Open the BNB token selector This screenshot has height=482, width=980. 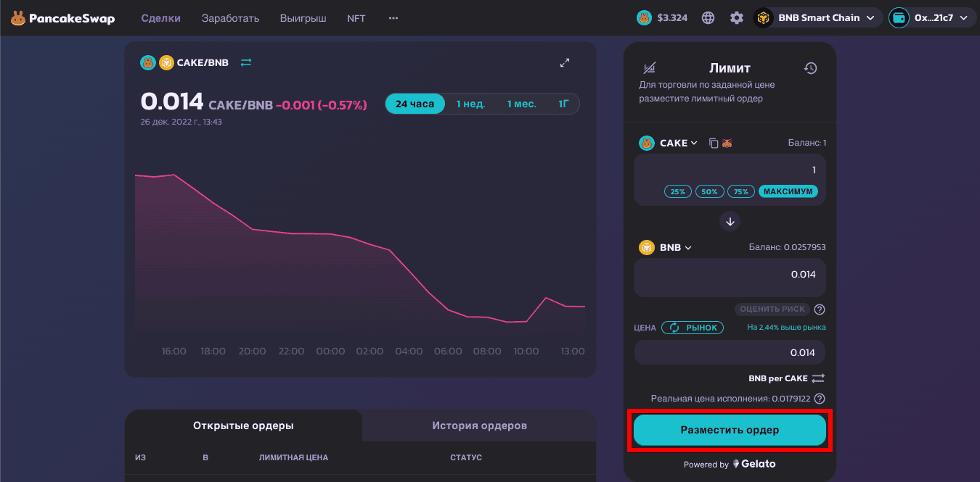tap(666, 247)
